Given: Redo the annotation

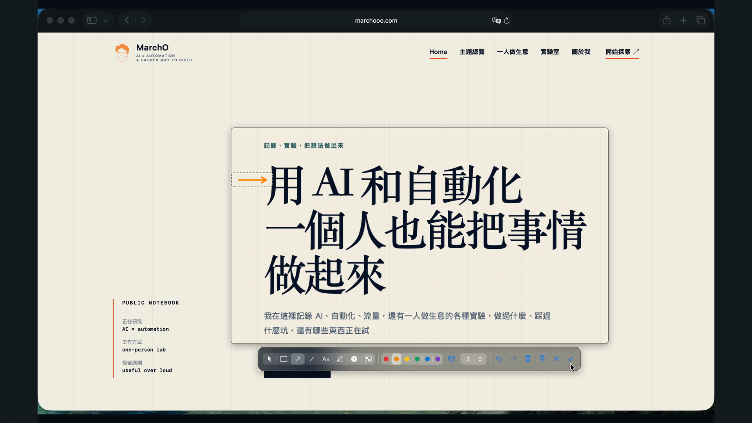Looking at the screenshot, I should (x=513, y=359).
